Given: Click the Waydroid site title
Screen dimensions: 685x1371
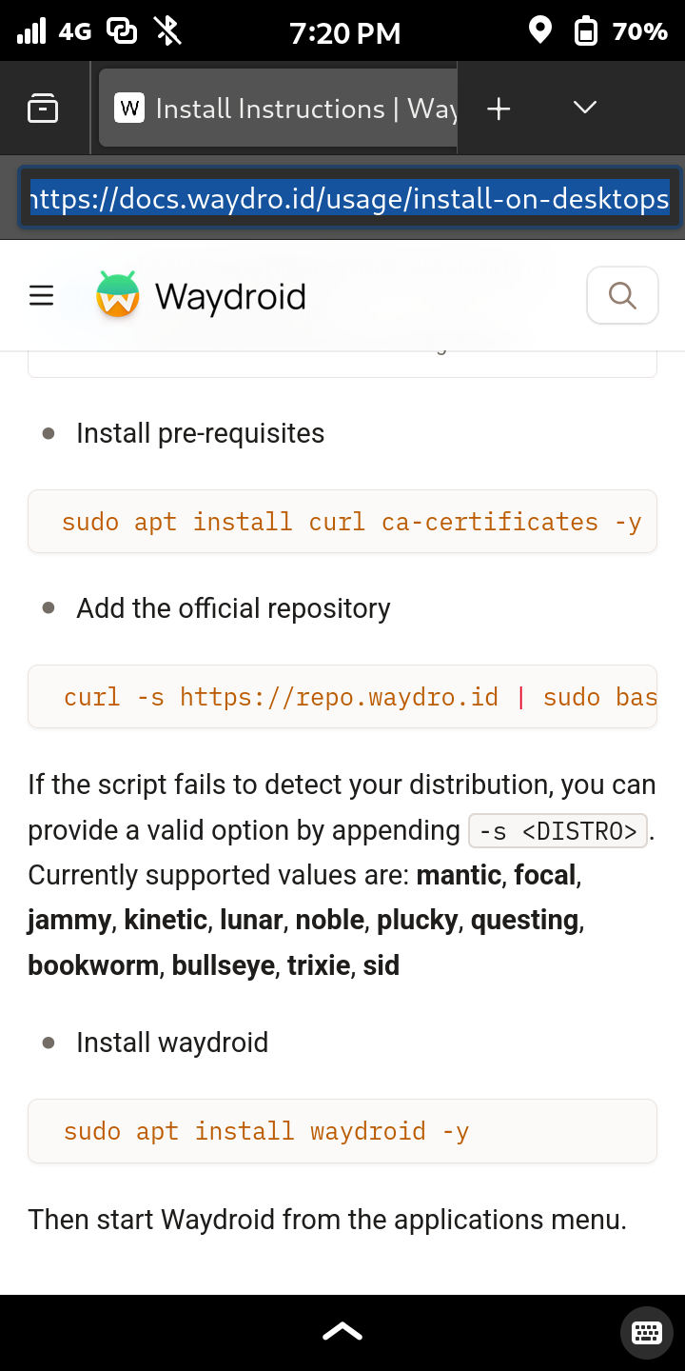Looking at the screenshot, I should (230, 296).
